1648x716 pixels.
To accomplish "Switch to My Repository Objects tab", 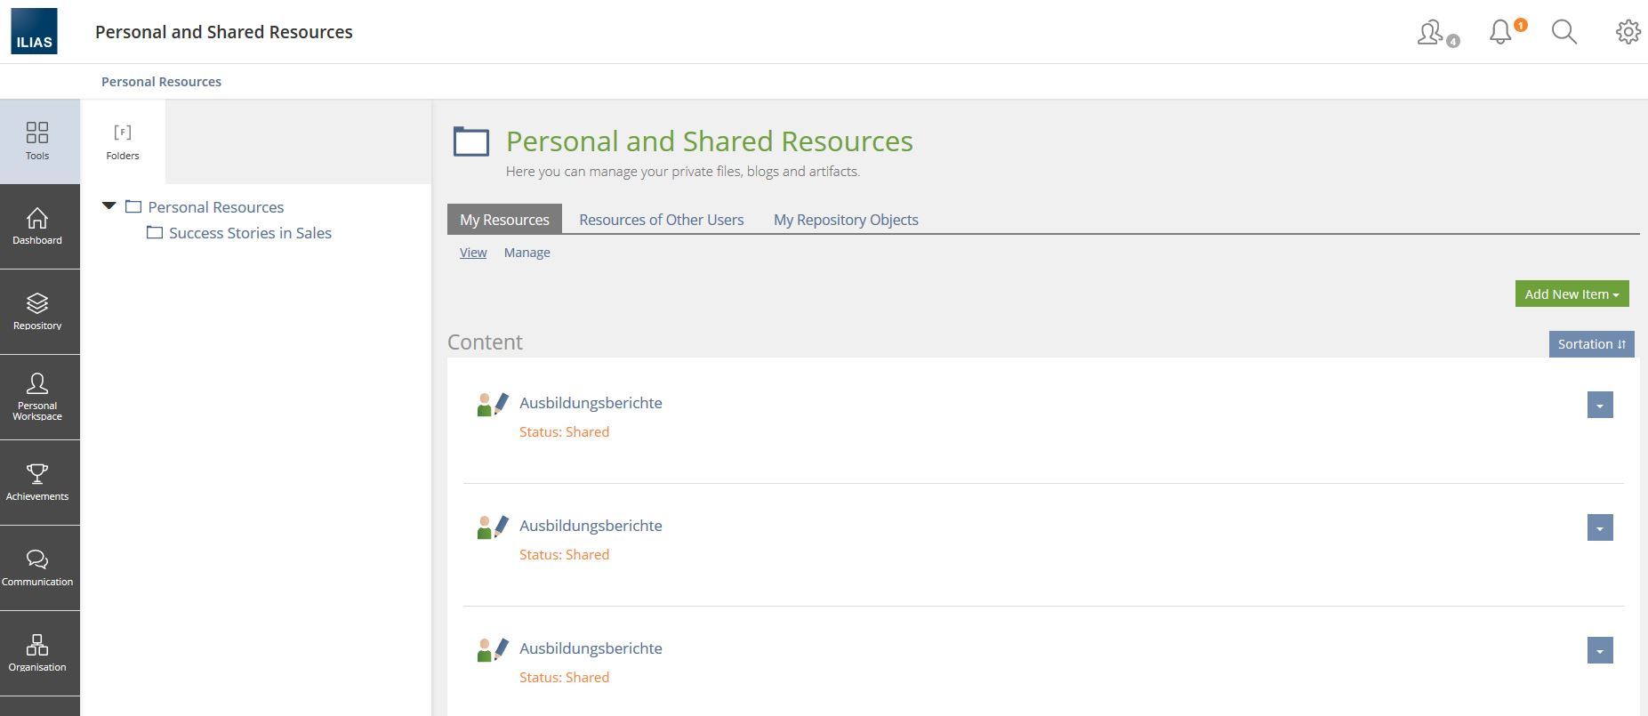I will (x=845, y=220).
